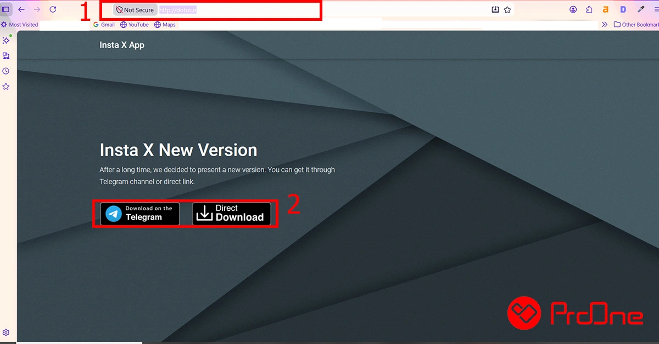Reload the current page
The height and width of the screenshot is (344, 659).
point(53,9)
